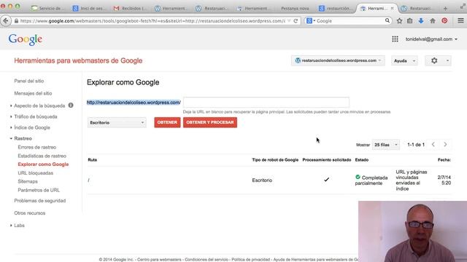
Task: Open Sitemaps link
Action: click(x=28, y=181)
